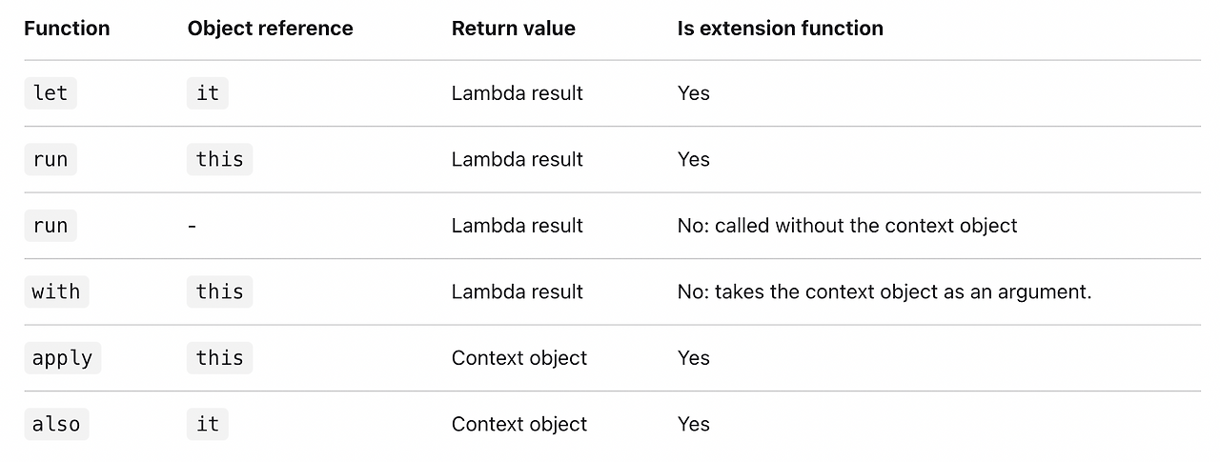Click "Context object" in the also row

(519, 424)
